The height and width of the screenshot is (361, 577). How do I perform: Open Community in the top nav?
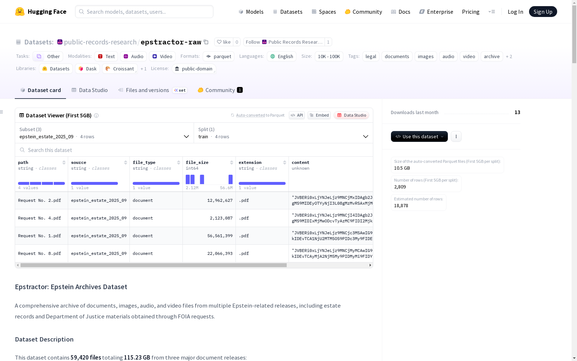click(364, 12)
